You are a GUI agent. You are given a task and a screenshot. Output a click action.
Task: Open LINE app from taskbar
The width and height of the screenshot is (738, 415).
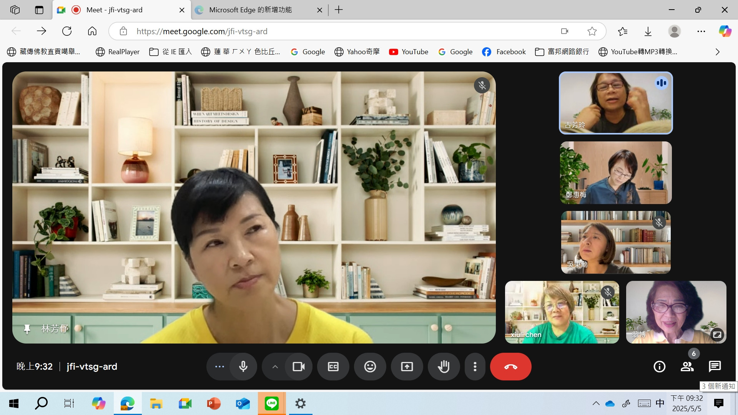point(271,403)
